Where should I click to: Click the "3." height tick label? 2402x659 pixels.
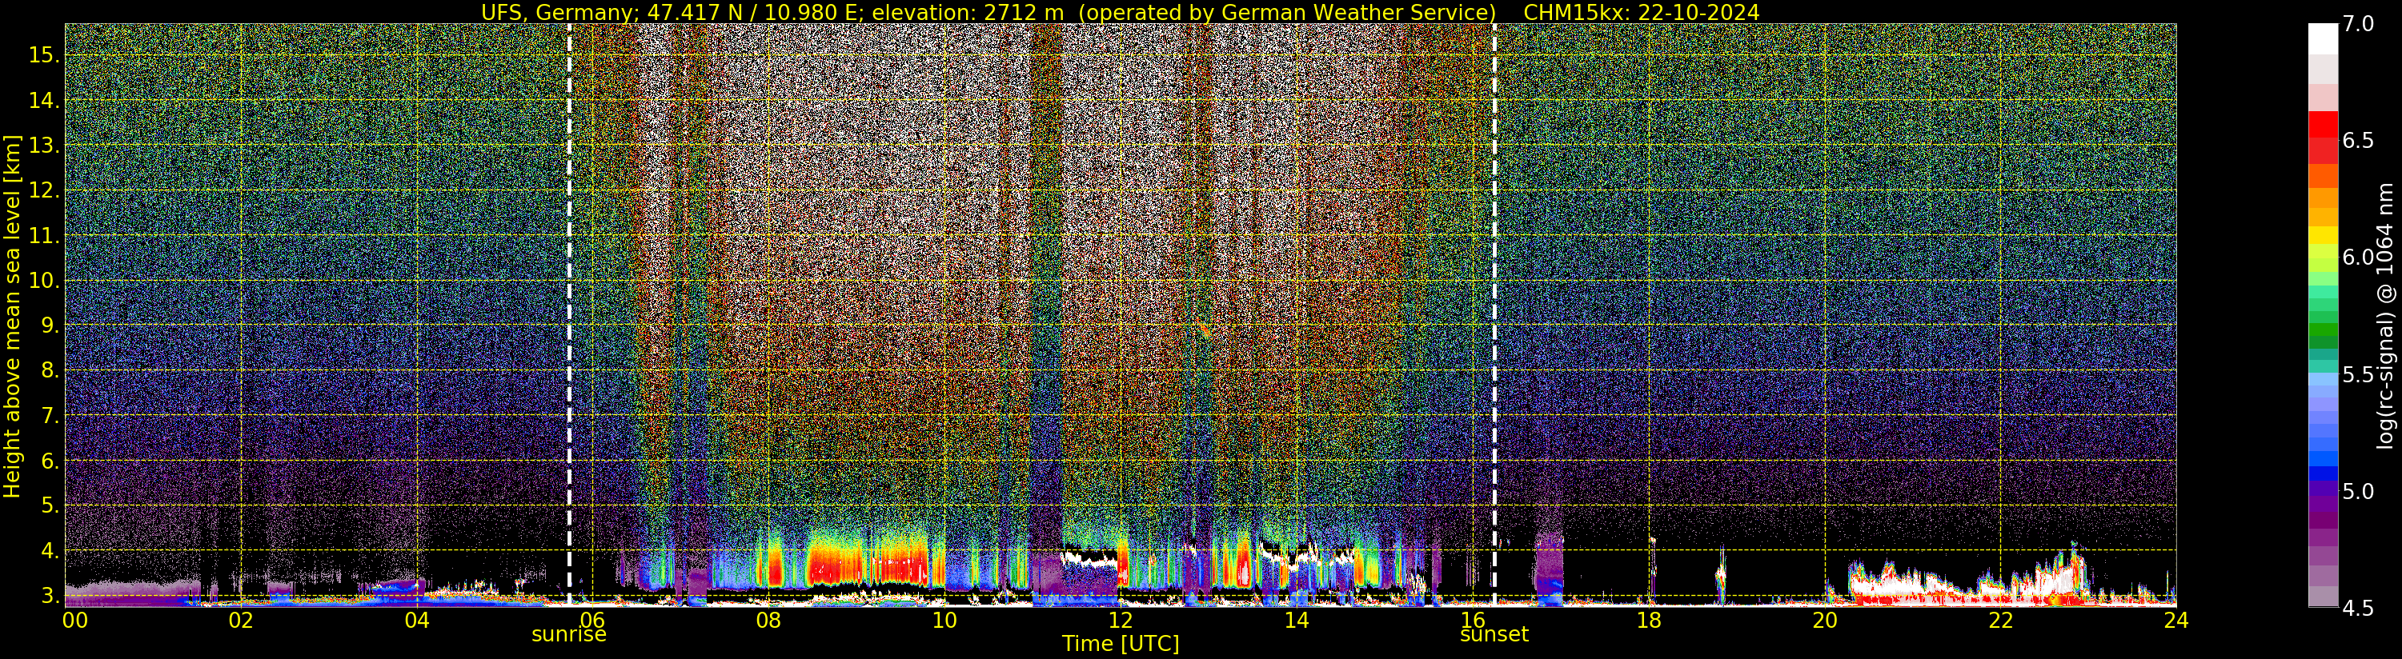[50, 596]
